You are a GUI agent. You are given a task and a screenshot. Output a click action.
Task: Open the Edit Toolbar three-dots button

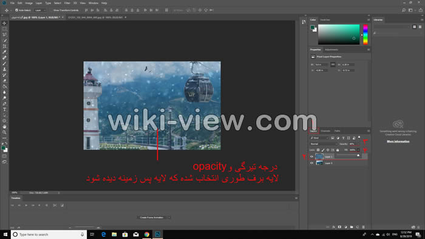(4, 138)
